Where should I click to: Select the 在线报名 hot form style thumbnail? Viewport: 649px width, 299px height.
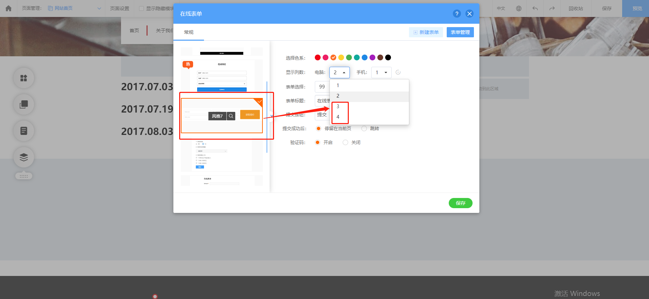tap(222, 76)
